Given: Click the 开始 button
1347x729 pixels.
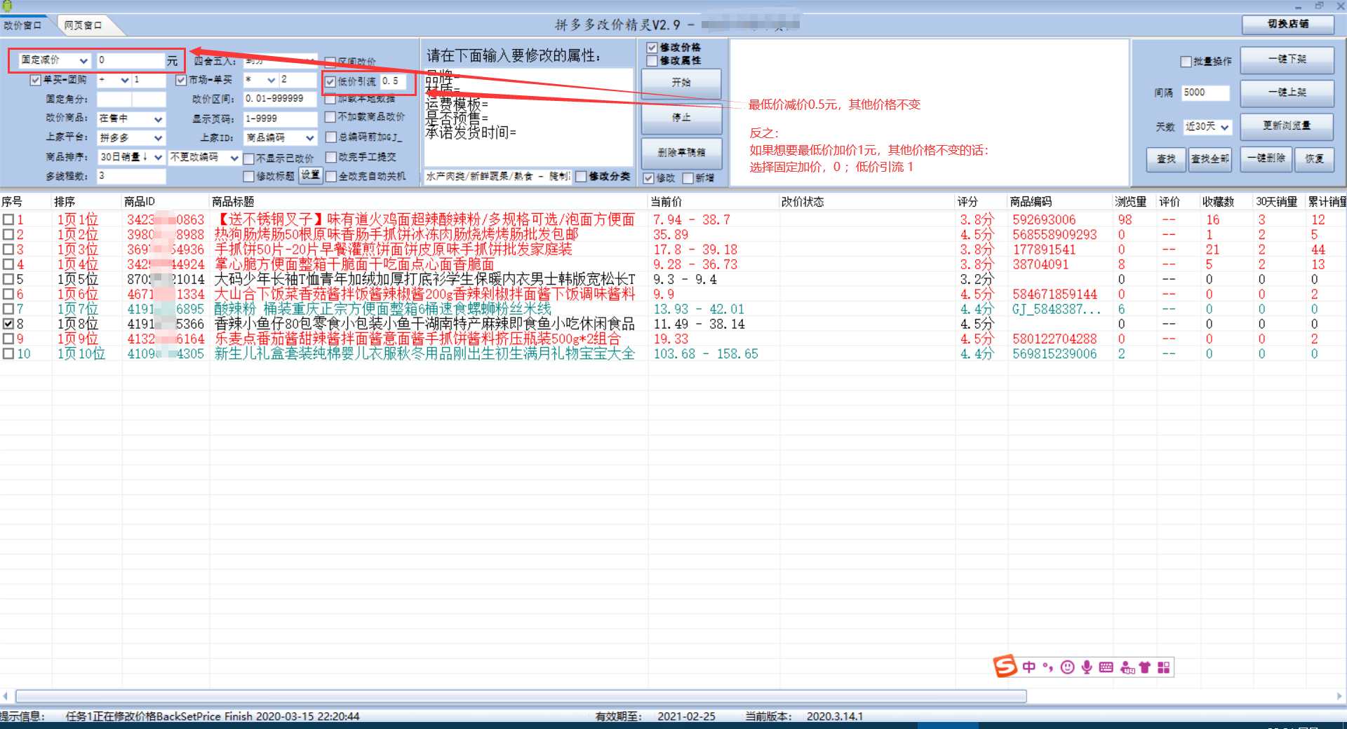Looking at the screenshot, I should (x=681, y=83).
